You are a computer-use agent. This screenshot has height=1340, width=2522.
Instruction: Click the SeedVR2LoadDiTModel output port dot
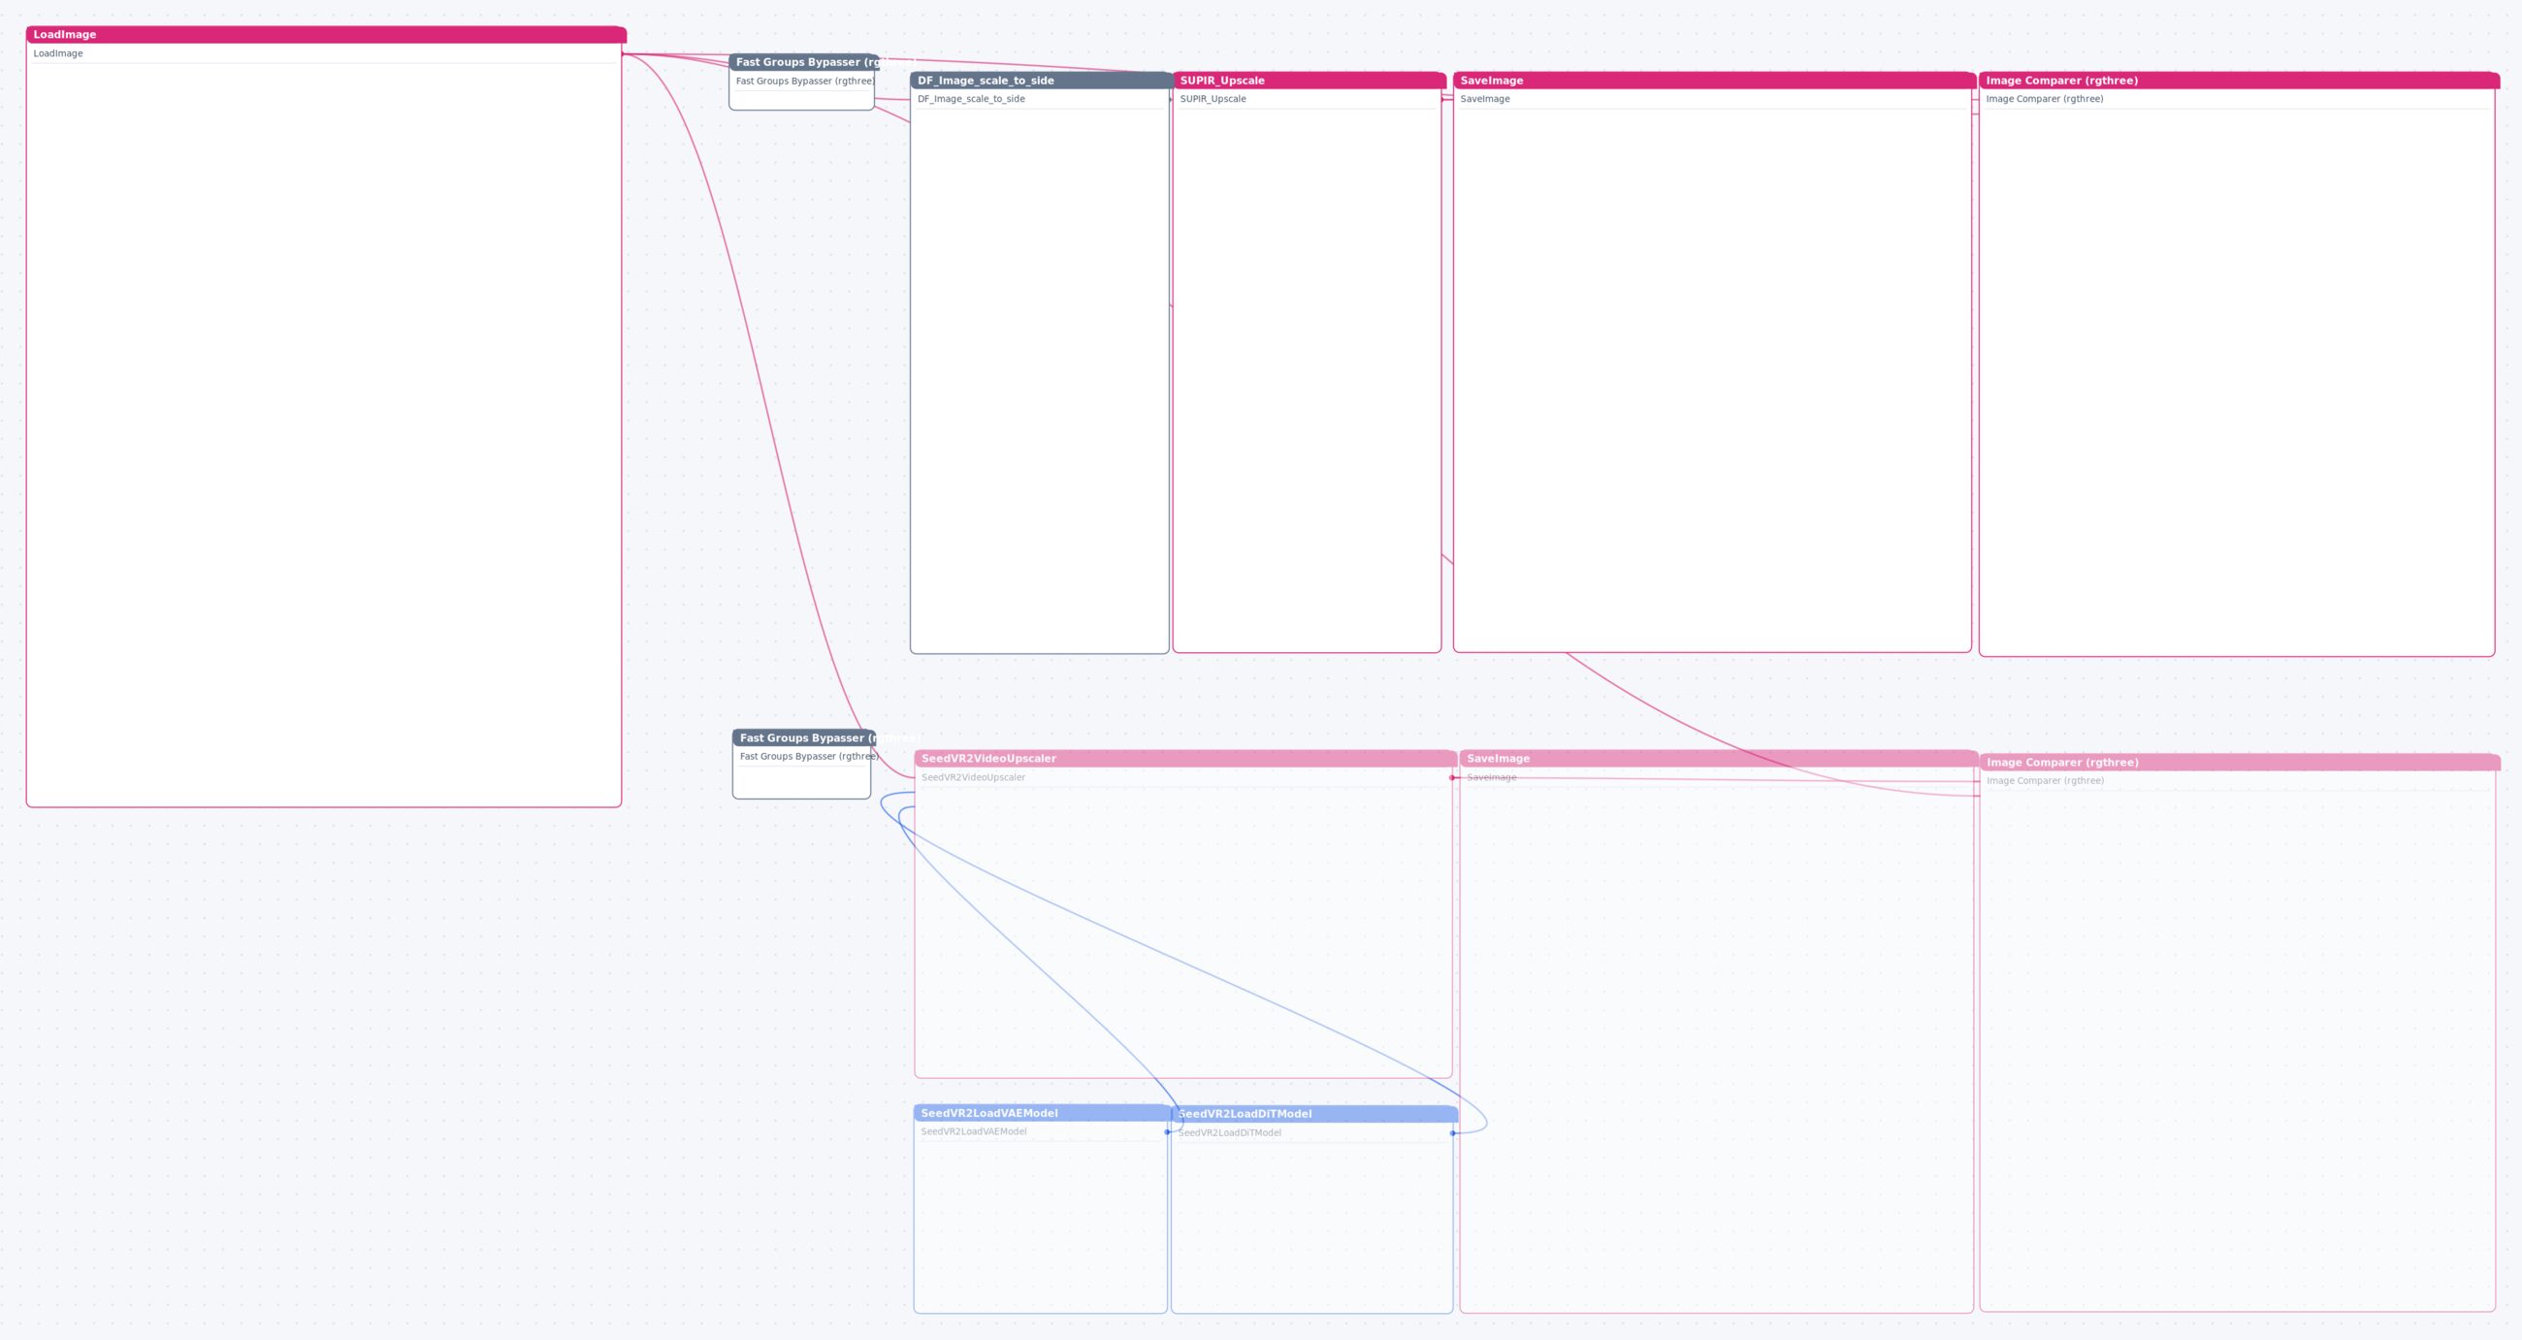[x=1453, y=1133]
